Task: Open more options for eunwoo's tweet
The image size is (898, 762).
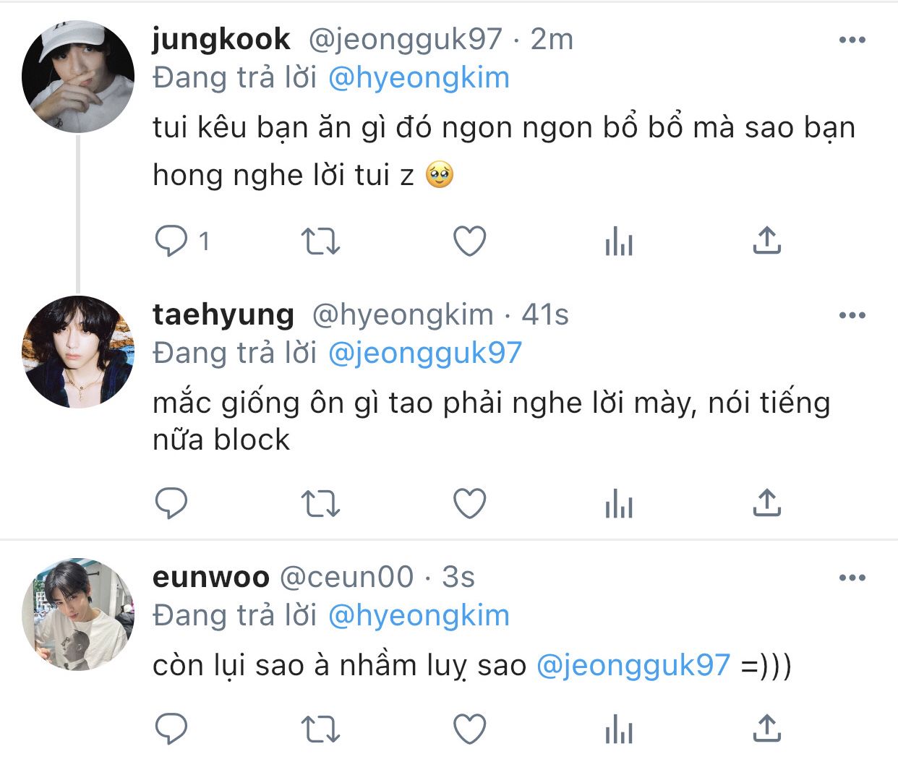Action: tap(852, 578)
